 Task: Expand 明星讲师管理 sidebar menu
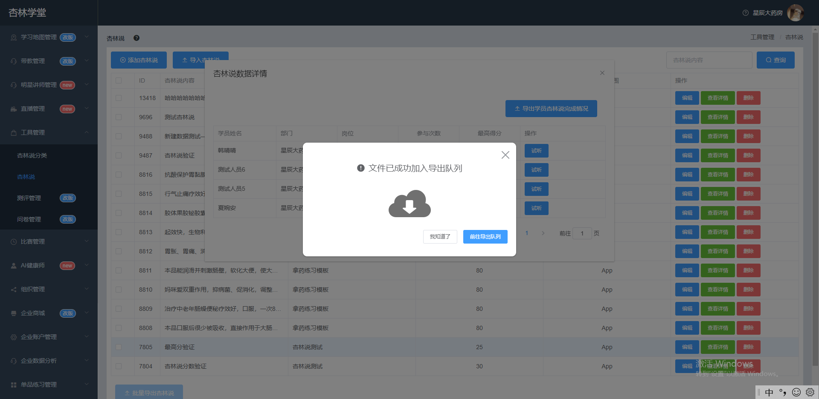coord(49,85)
